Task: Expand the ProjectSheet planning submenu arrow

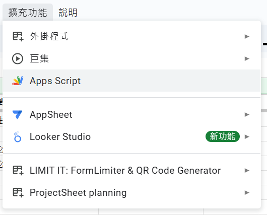Action: (x=247, y=192)
